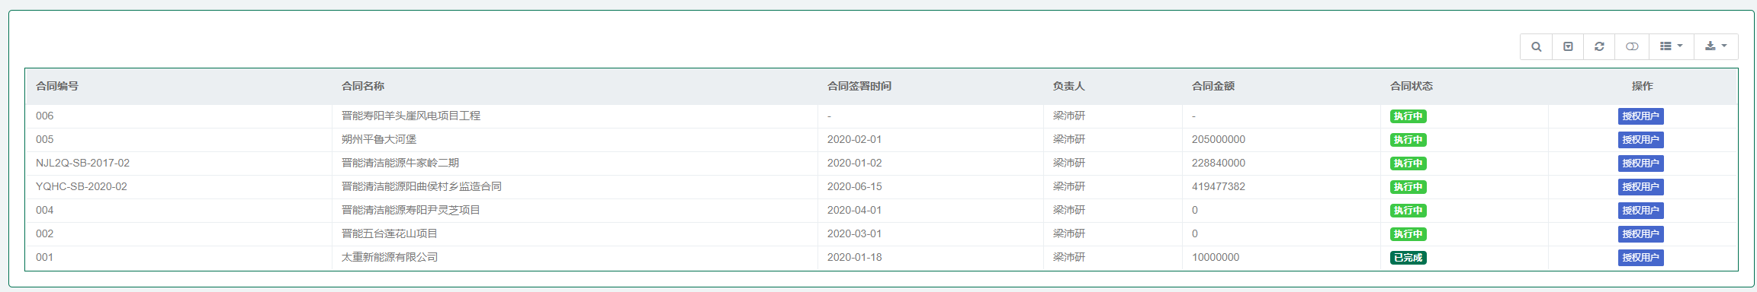Select the 太重新能源有限公司 contract name
The height and width of the screenshot is (292, 1757).
(x=390, y=257)
